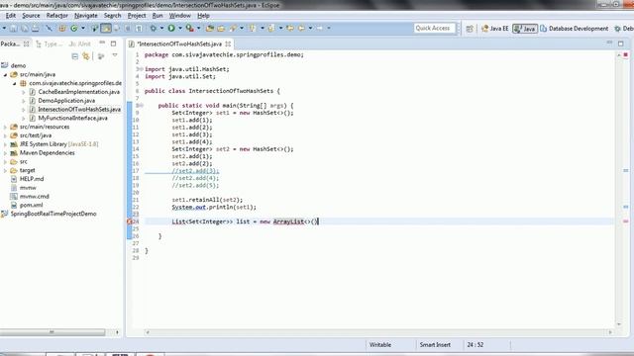
Task: Collapse the src/main/java tree node
Action: [5, 75]
